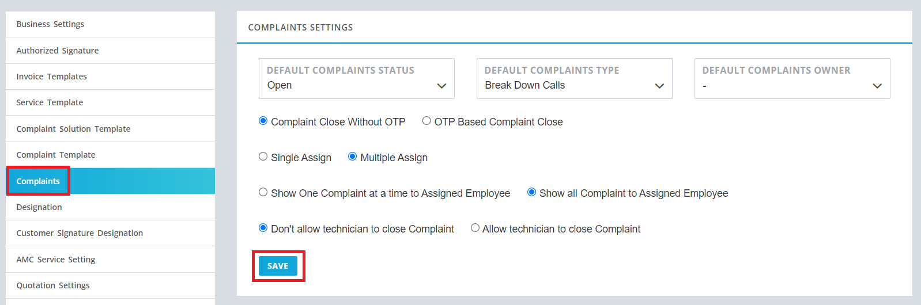
Task: Open the Default Complaints Type dropdown
Action: pyautogui.click(x=575, y=78)
